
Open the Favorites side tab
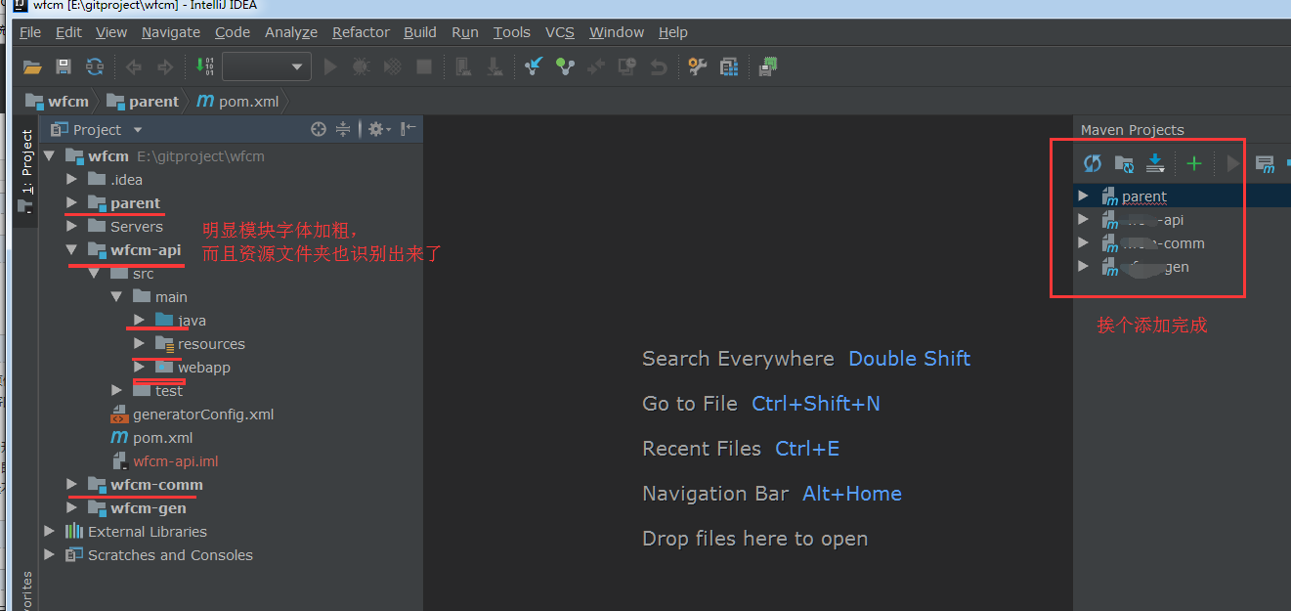tap(26, 591)
